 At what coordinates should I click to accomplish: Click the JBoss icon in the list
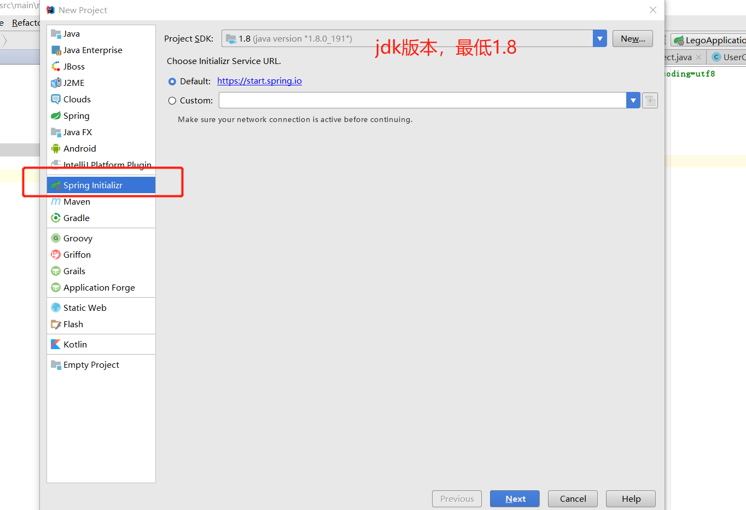point(56,67)
